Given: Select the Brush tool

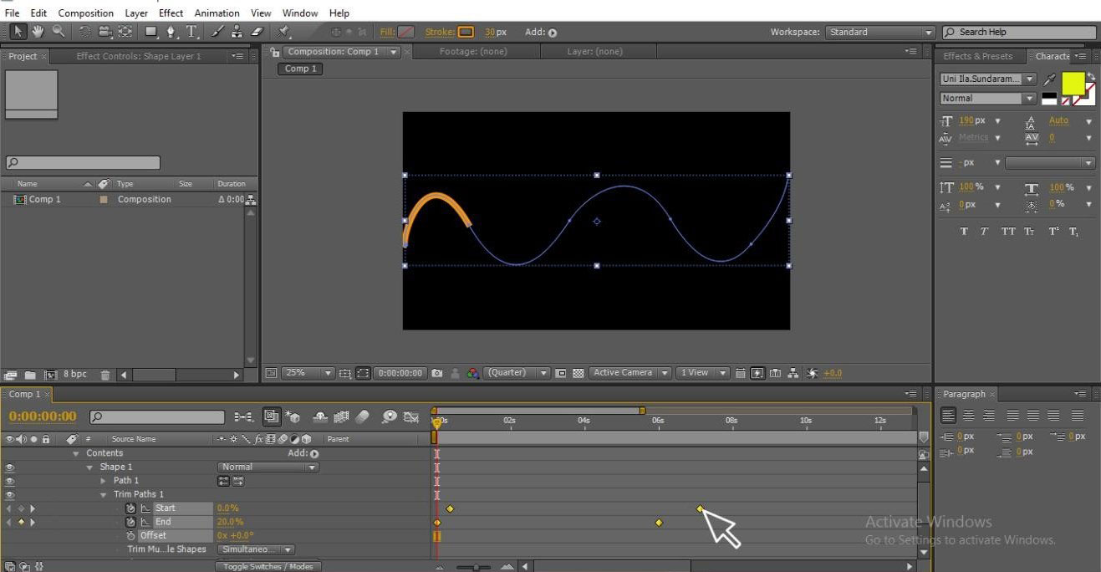Looking at the screenshot, I should [218, 32].
